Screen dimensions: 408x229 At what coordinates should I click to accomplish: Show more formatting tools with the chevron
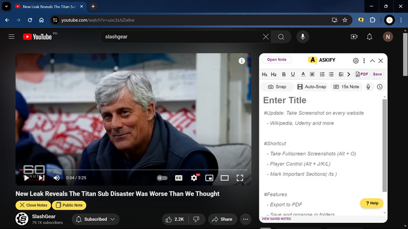coord(349,74)
